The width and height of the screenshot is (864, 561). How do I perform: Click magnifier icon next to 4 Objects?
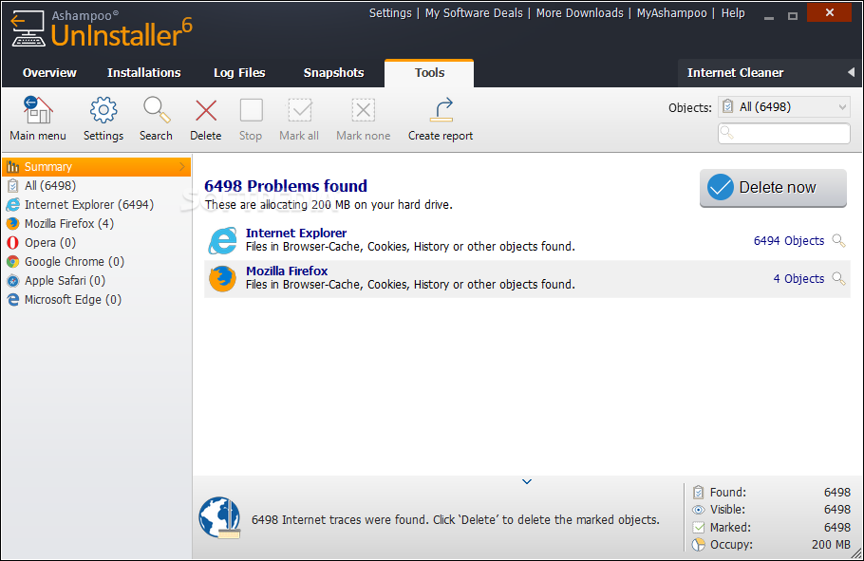click(x=838, y=279)
